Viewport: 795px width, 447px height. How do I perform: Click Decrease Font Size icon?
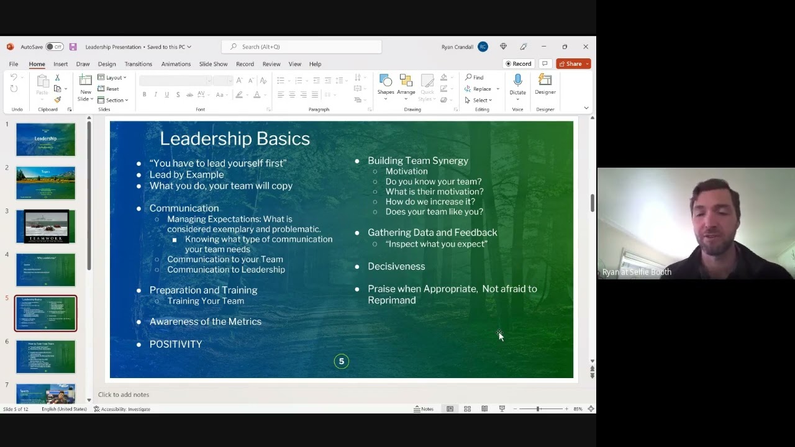(x=250, y=80)
